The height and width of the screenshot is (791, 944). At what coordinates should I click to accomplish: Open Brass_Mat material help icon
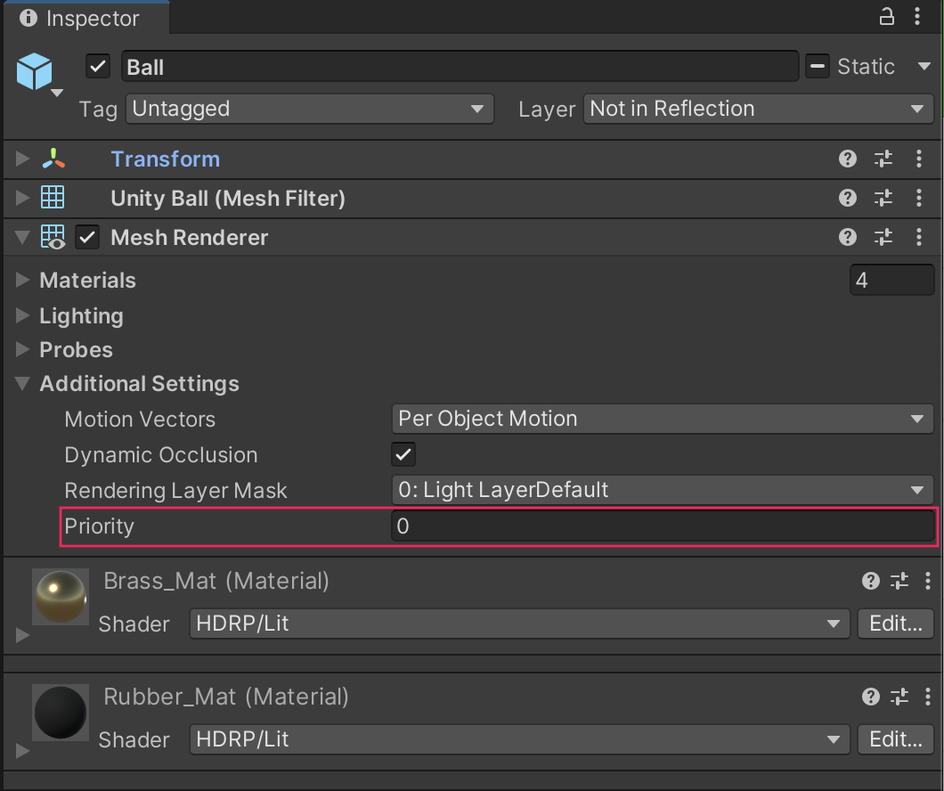871,582
